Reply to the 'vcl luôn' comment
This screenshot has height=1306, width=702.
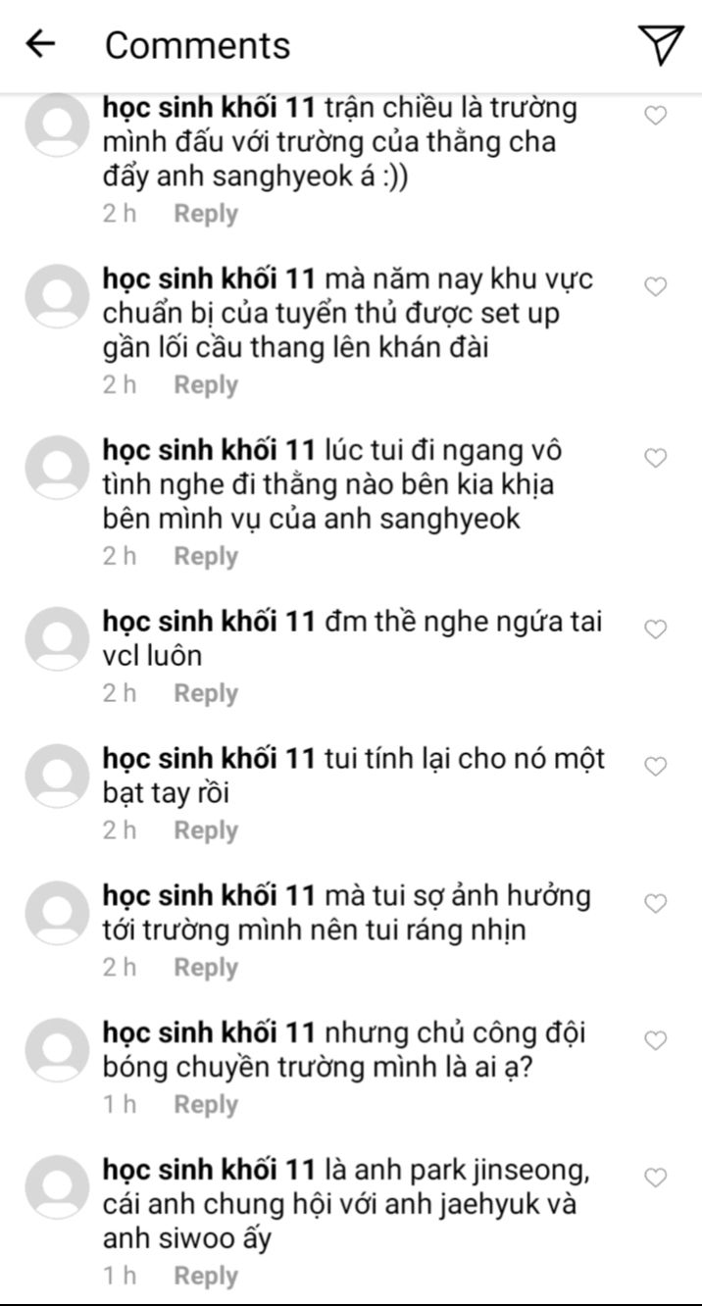tap(206, 693)
